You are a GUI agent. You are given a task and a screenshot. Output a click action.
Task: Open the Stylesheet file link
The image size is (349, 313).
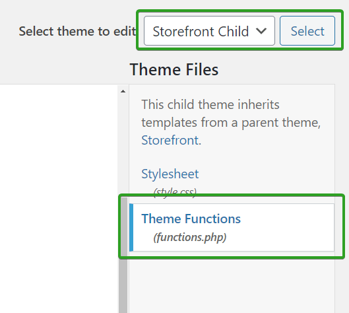pos(170,174)
